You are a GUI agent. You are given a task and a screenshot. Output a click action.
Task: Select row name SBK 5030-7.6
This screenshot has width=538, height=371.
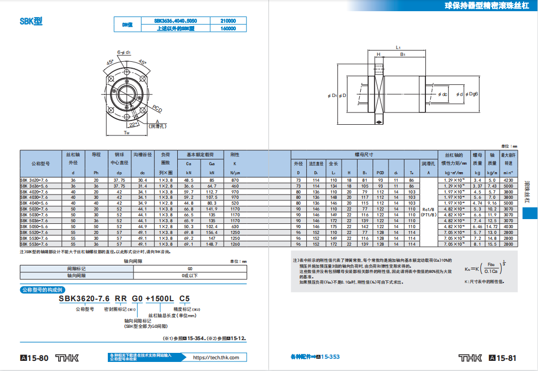click(34, 215)
